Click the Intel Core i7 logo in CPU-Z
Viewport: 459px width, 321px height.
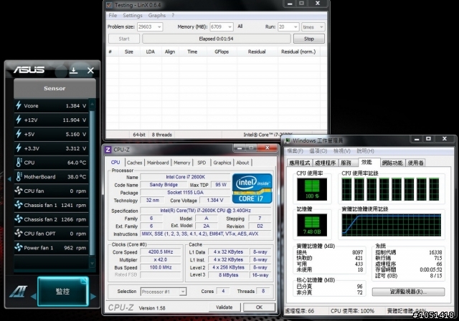click(x=252, y=188)
